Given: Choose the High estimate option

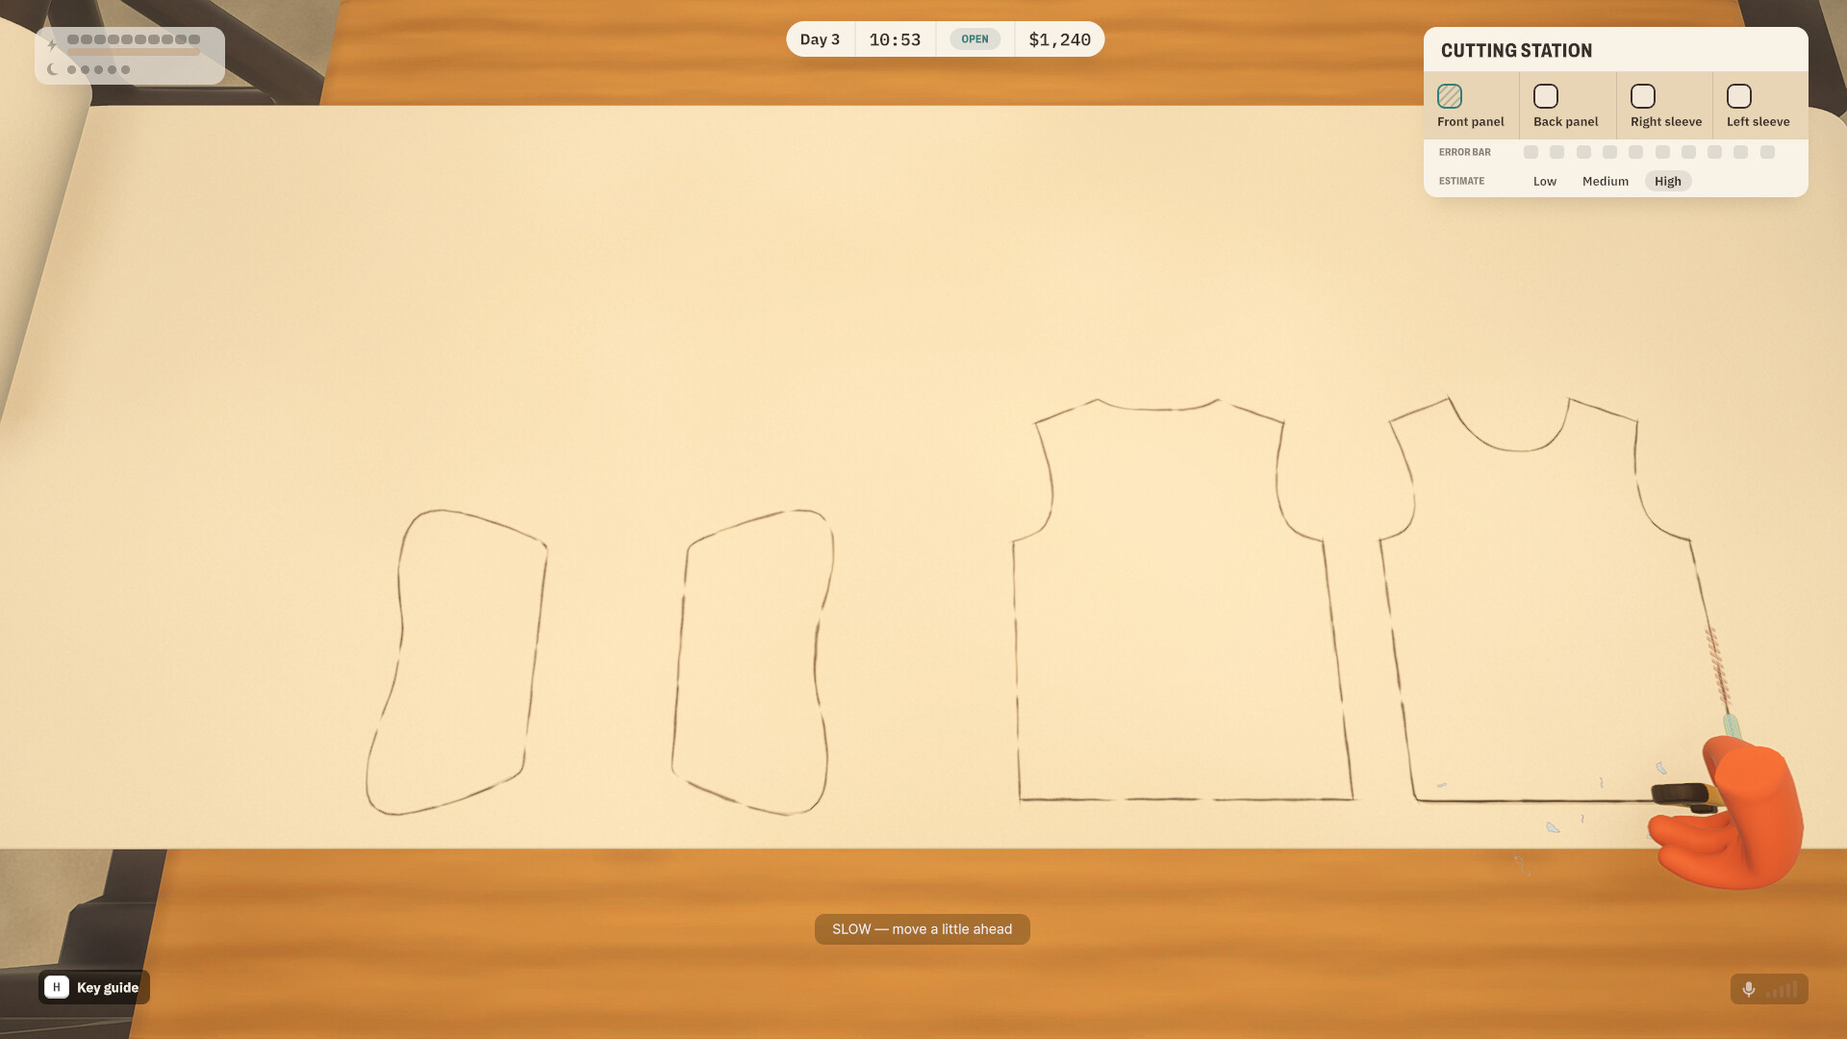Looking at the screenshot, I should (x=1667, y=181).
